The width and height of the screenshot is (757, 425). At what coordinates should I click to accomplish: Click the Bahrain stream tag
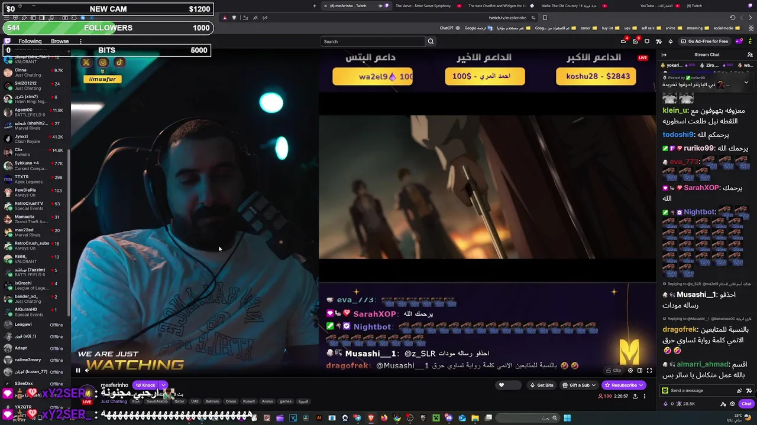tap(212, 401)
